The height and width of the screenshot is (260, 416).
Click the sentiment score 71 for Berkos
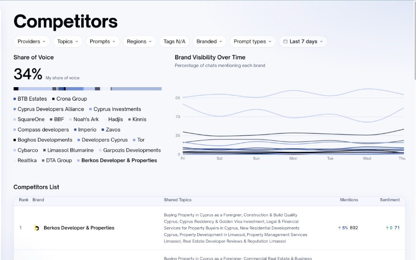(397, 228)
